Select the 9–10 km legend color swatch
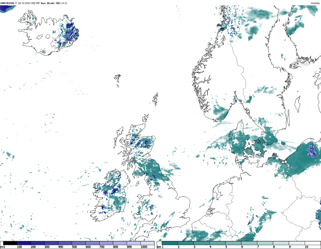 (x=297, y=243)
